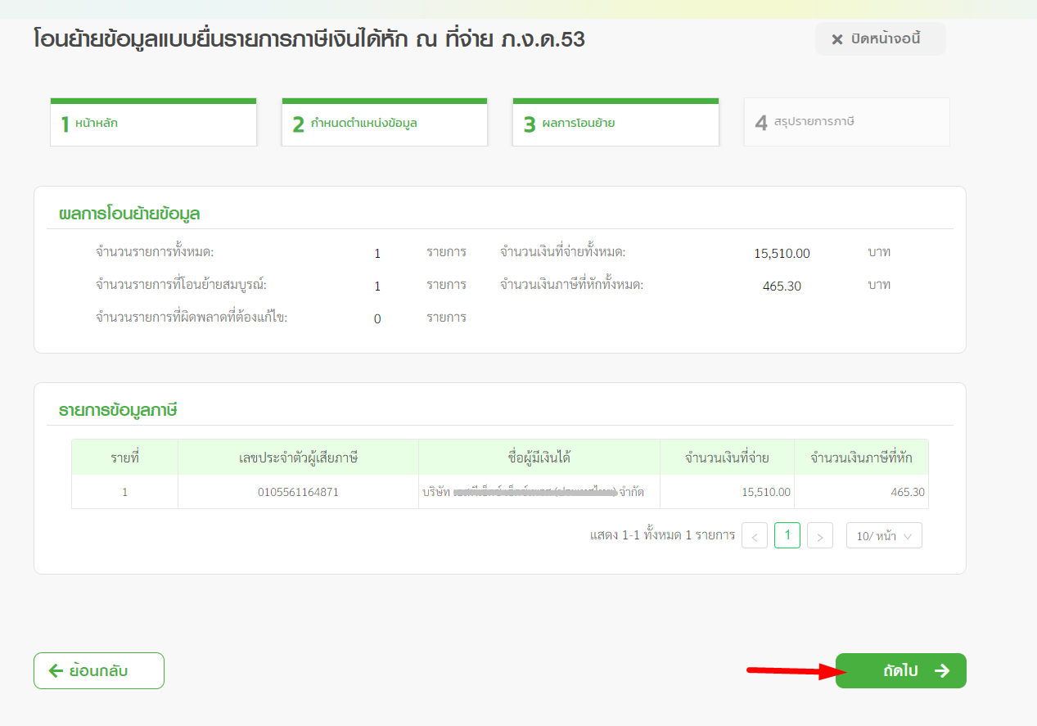Click the next page chevron in pagination
The height and width of the screenshot is (726, 1037).
coord(819,536)
